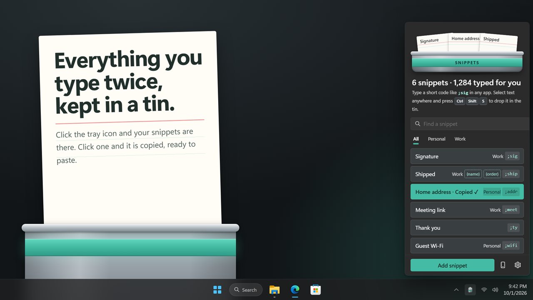Screen dimensions: 533x300
Task: Click the Signature card in the tin illustration
Action: click(432, 42)
